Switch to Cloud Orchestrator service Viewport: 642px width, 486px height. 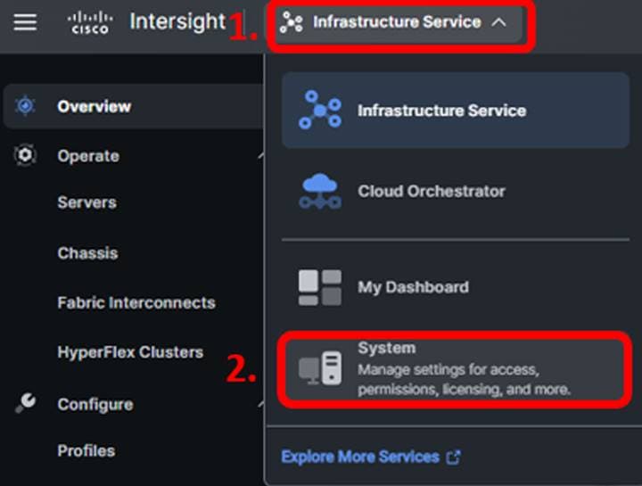[456, 191]
